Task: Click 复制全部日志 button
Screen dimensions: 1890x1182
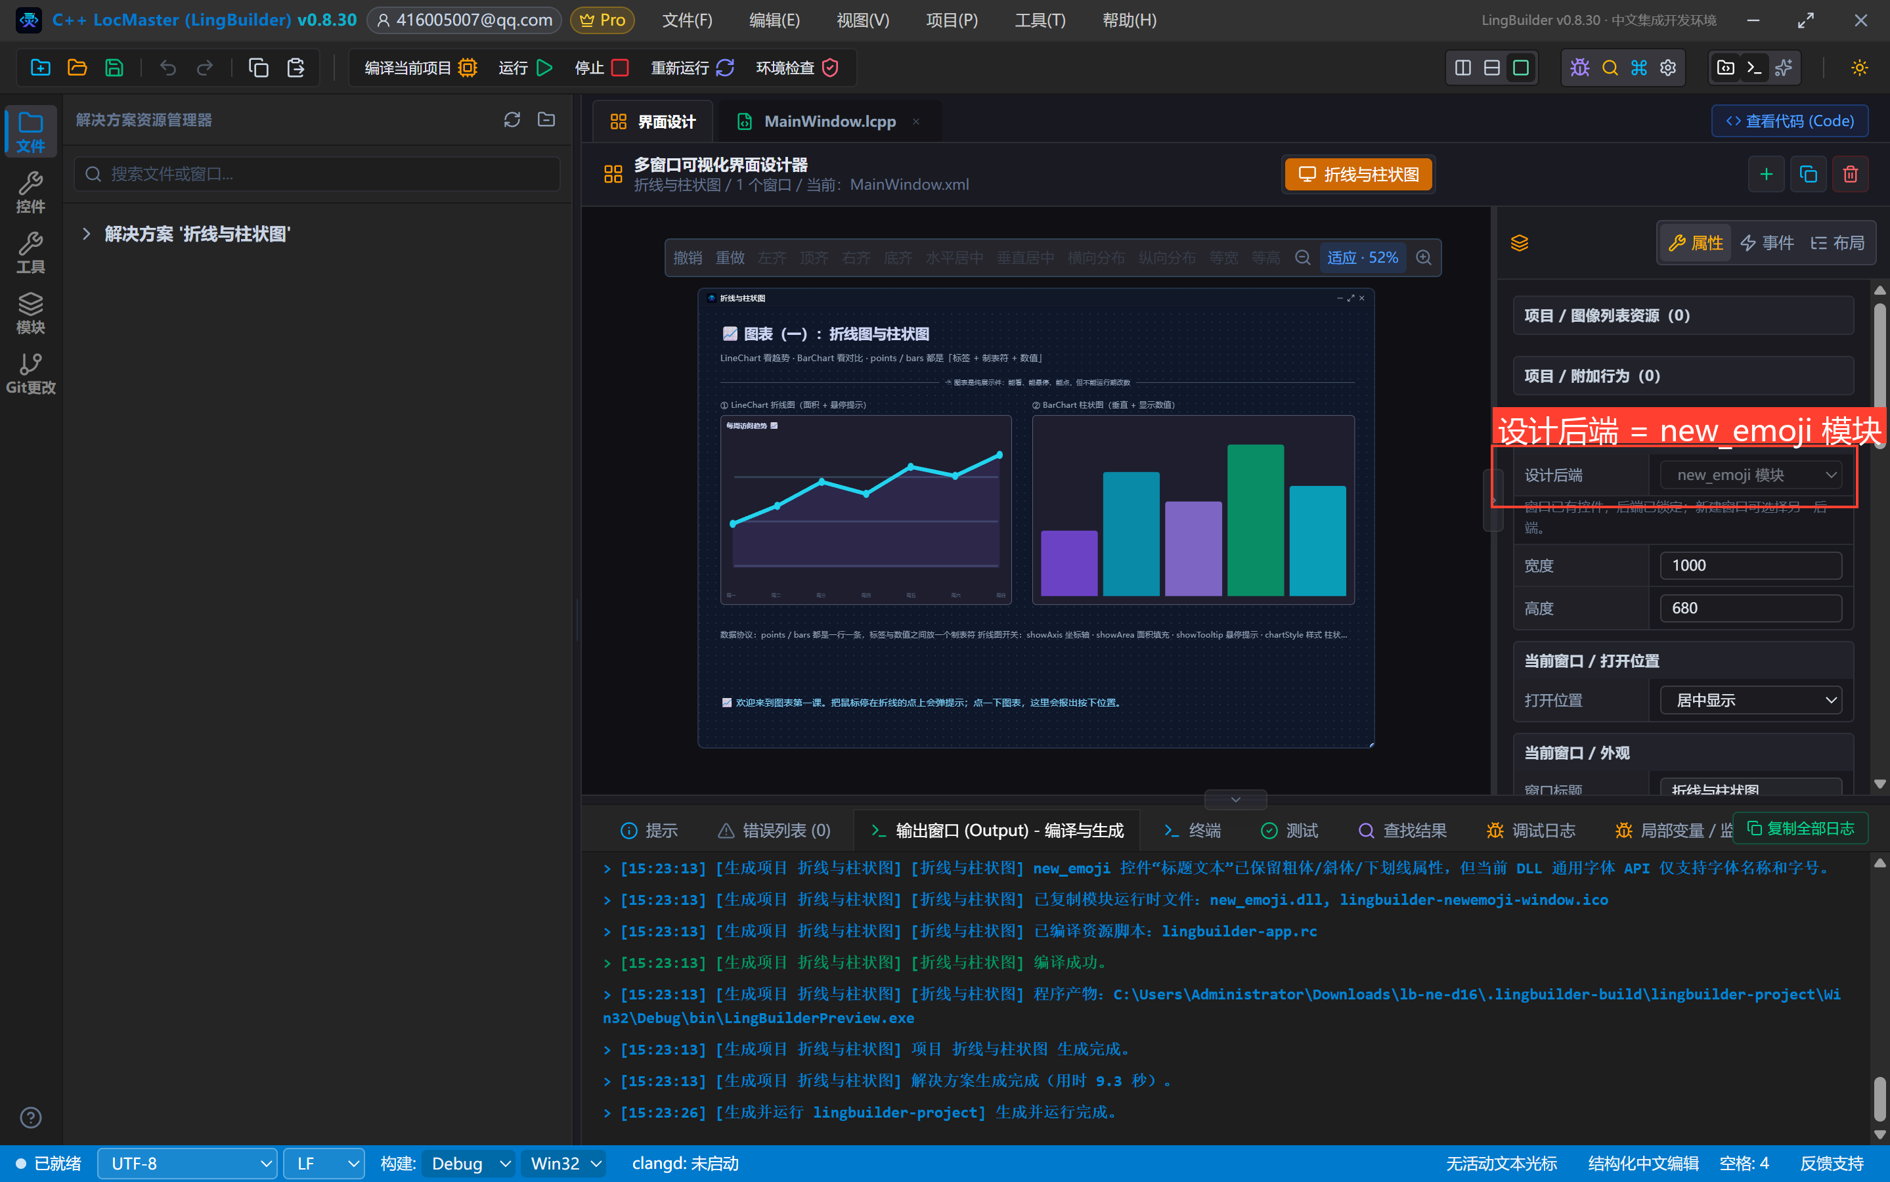Action: pyautogui.click(x=1800, y=829)
